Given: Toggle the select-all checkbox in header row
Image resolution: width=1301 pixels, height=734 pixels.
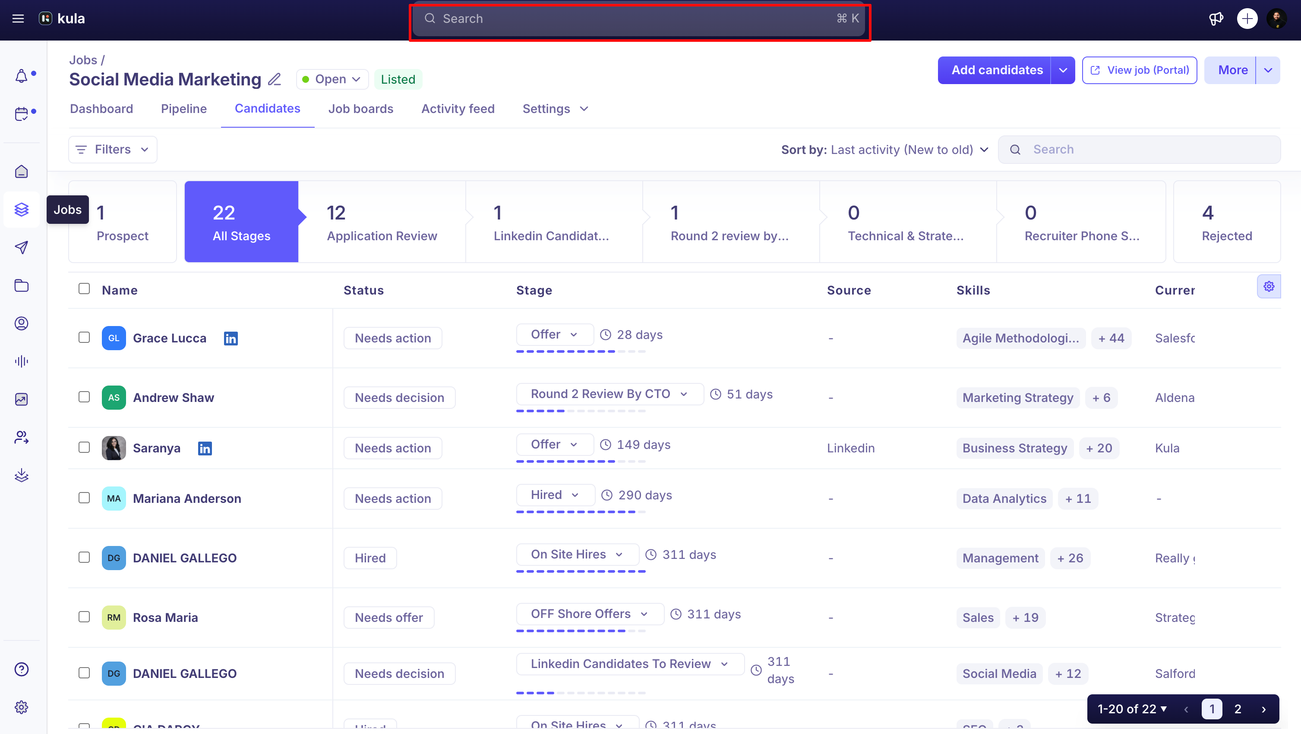Looking at the screenshot, I should (84, 289).
